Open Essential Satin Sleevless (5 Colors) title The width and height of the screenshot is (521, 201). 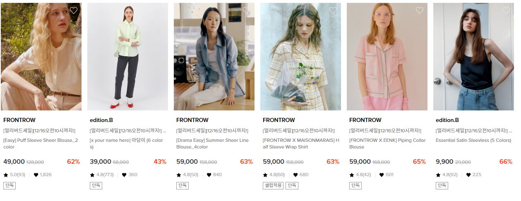(473, 140)
